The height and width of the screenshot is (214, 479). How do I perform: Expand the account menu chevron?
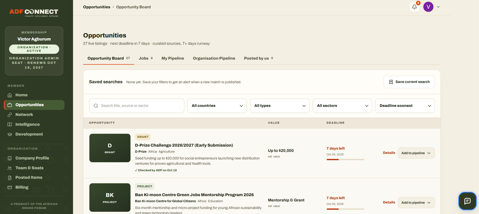pos(438,7)
